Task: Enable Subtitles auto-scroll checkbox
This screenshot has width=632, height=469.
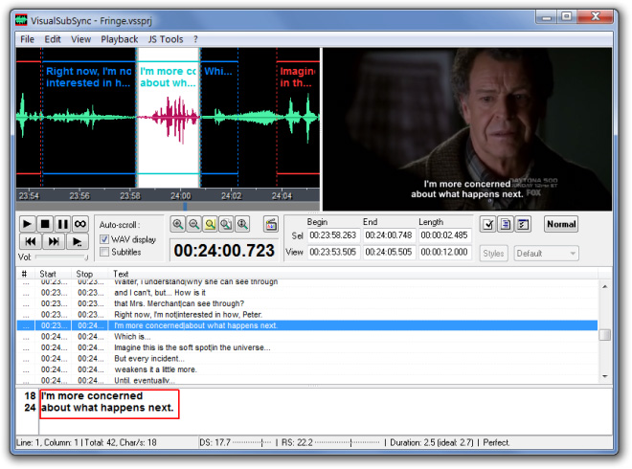Action: tap(104, 252)
